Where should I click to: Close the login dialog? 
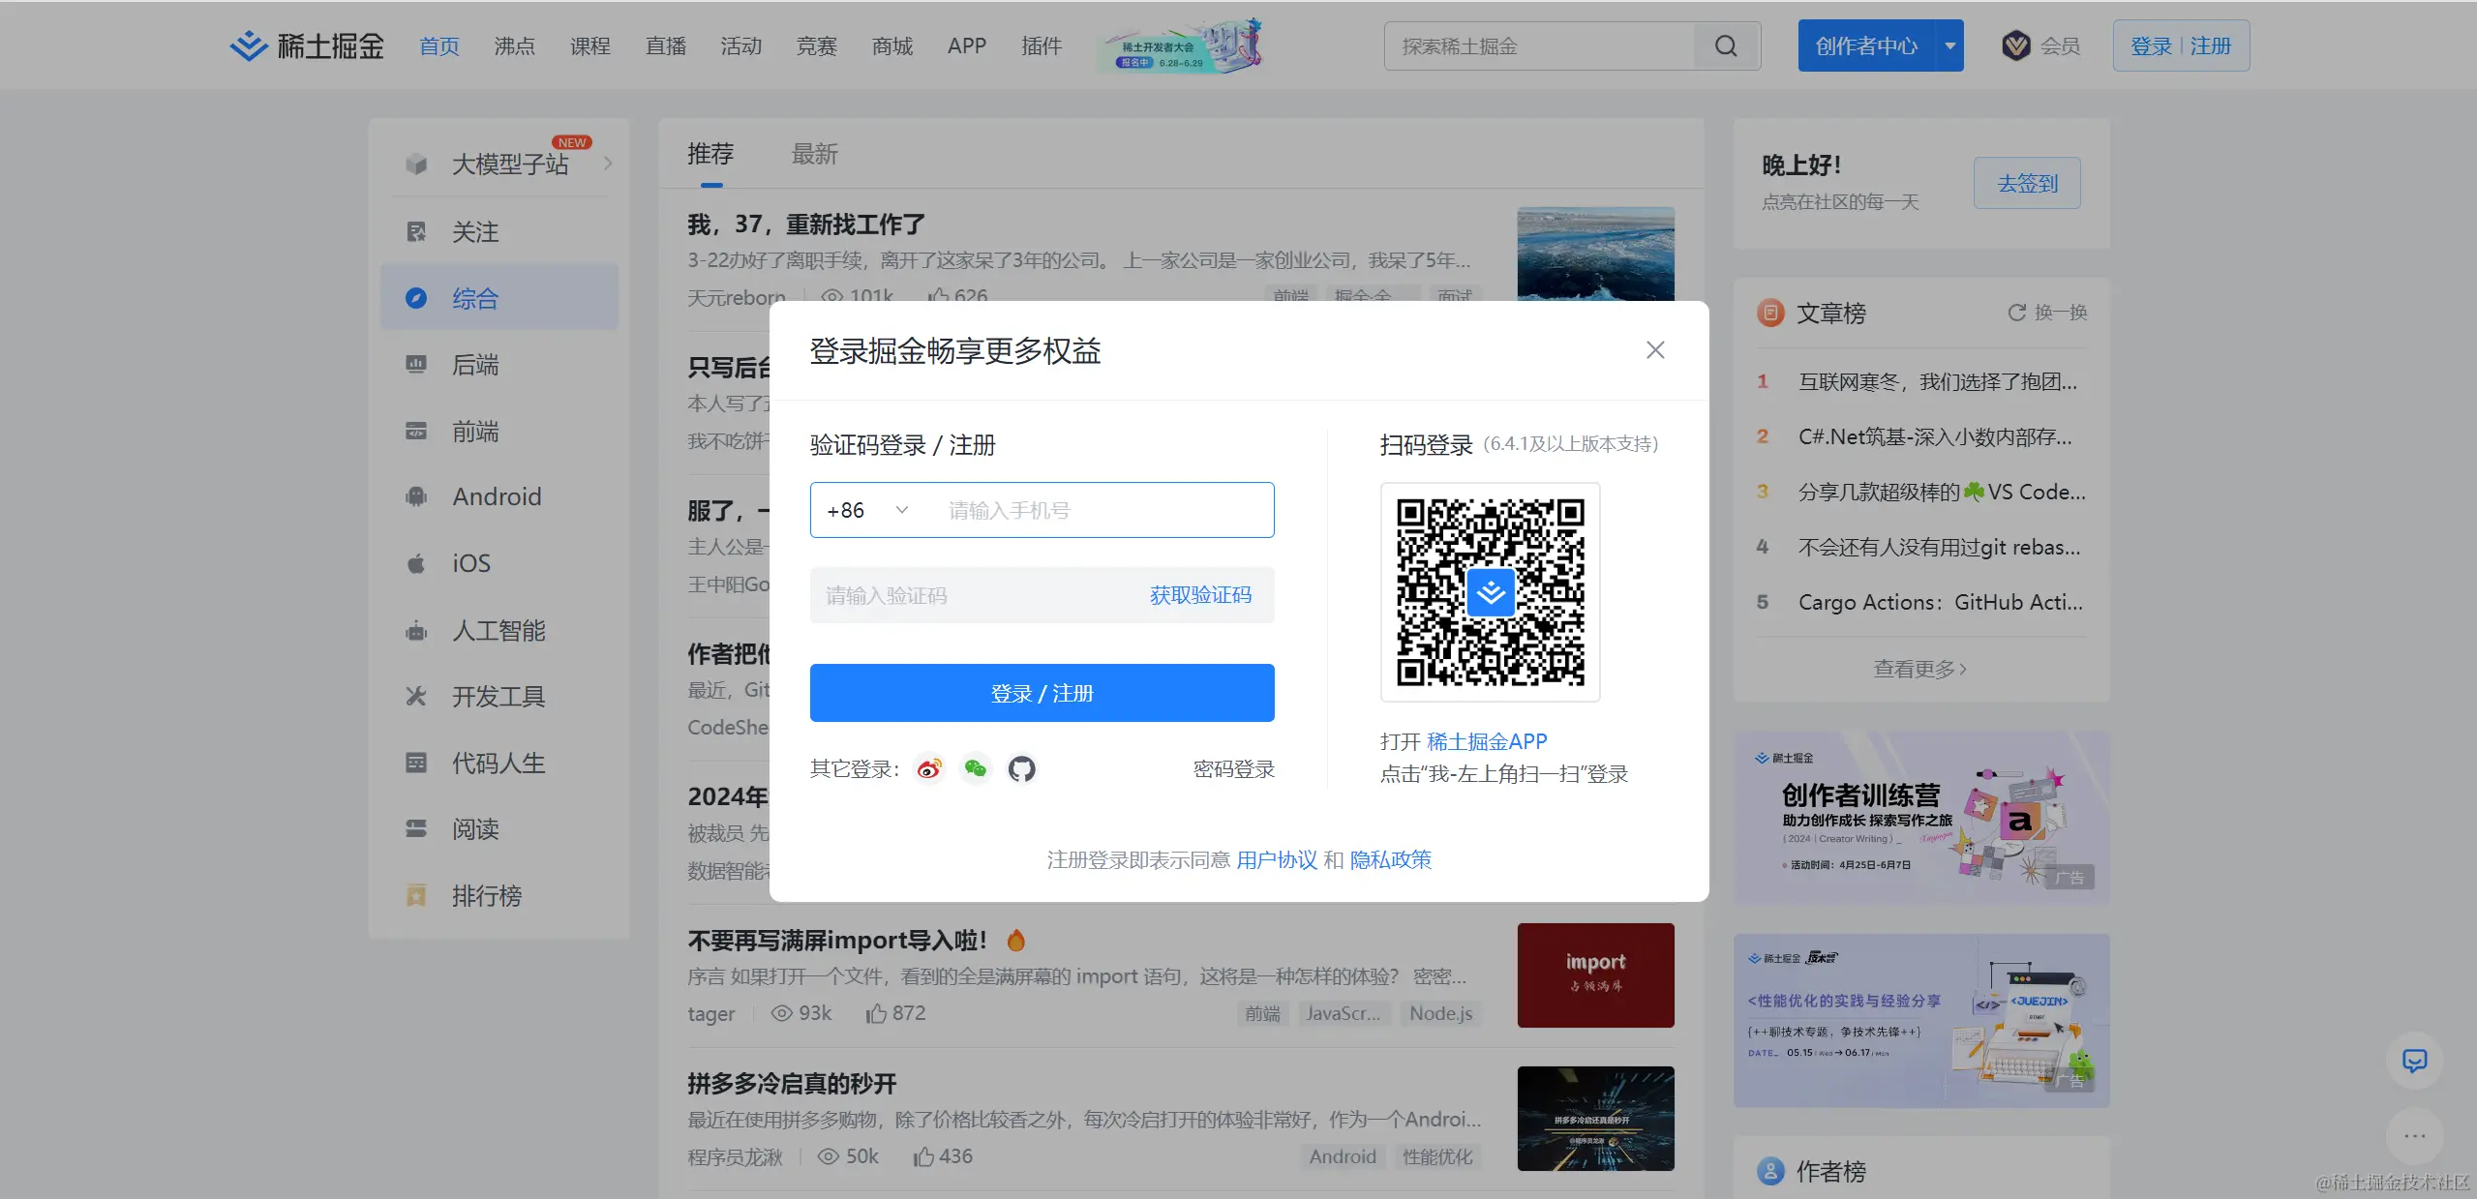(1655, 350)
